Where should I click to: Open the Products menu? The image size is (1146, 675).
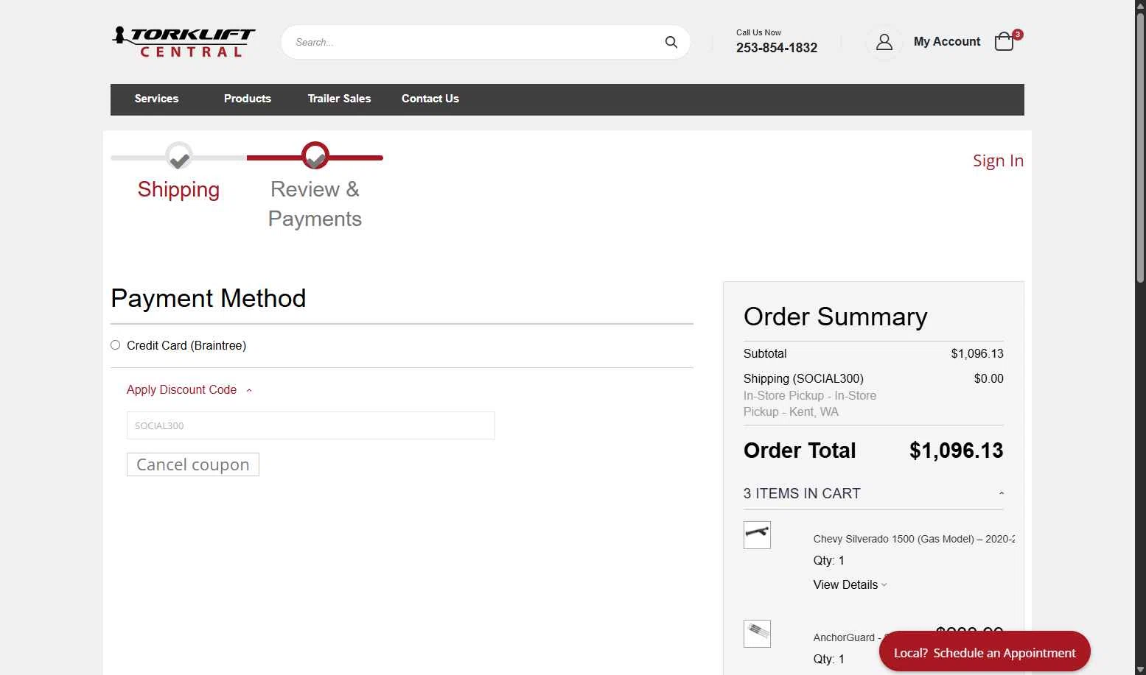pyautogui.click(x=248, y=99)
